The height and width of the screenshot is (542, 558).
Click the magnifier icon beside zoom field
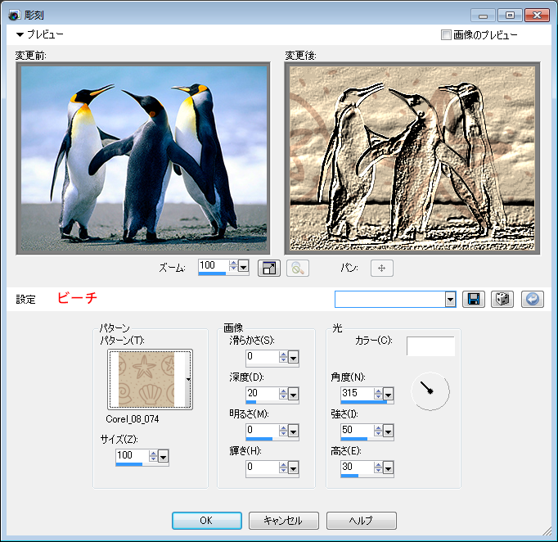point(297,268)
